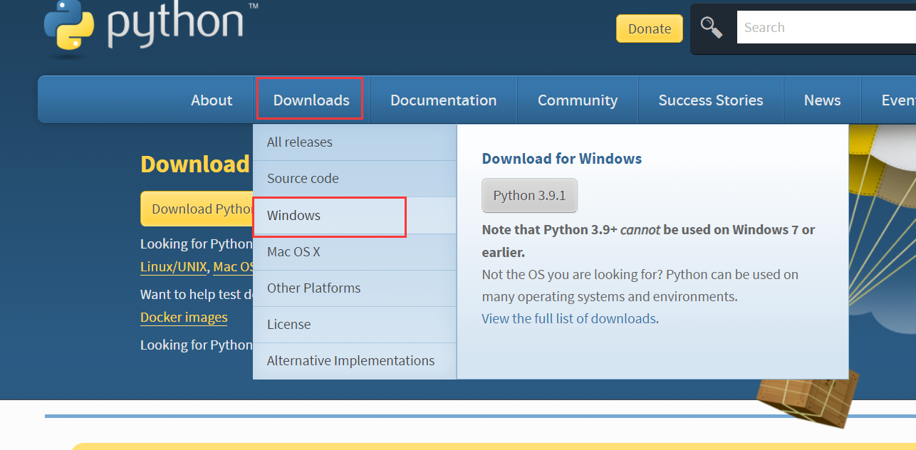Open the About menu
The width and height of the screenshot is (916, 450).
pos(212,100)
